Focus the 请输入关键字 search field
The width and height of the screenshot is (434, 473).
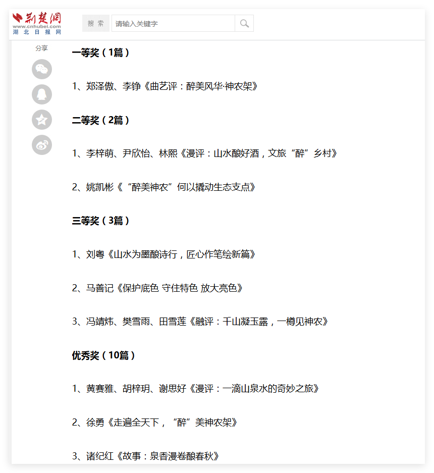pos(173,23)
